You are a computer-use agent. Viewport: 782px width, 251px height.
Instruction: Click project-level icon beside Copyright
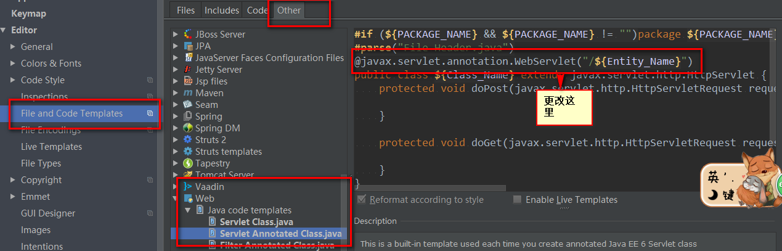click(150, 180)
